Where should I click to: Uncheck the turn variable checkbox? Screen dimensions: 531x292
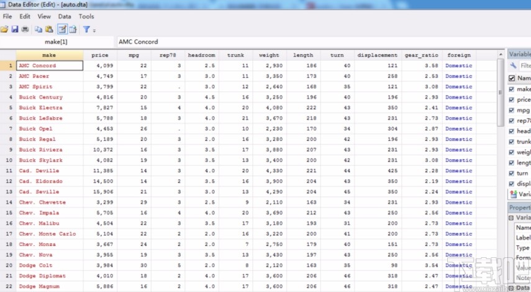pyautogui.click(x=512, y=173)
